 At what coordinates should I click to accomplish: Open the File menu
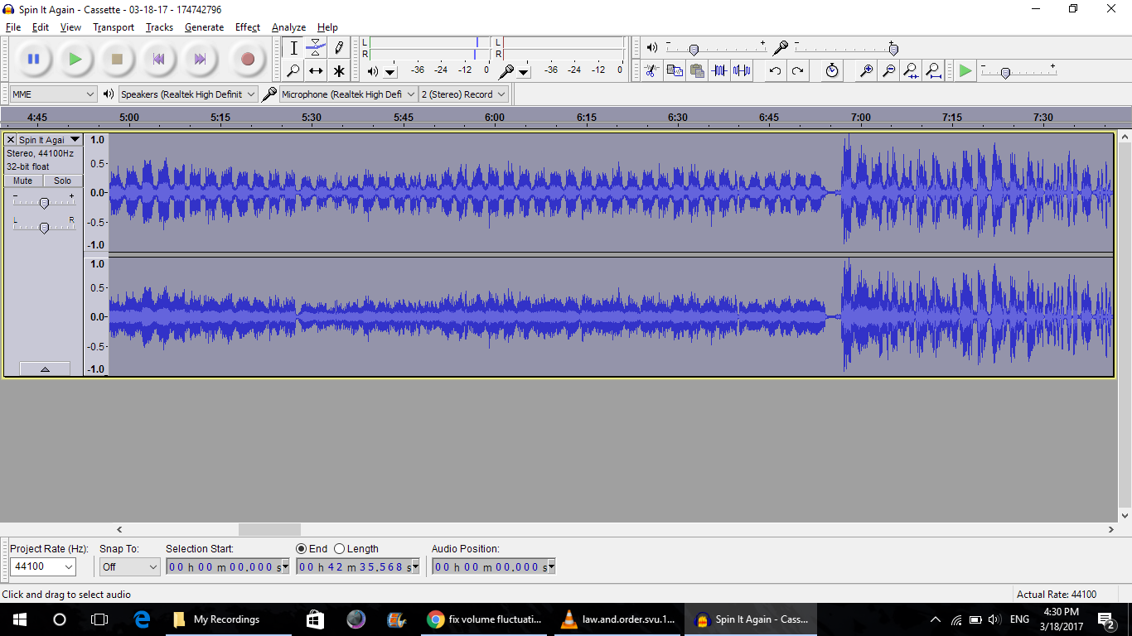tap(13, 27)
